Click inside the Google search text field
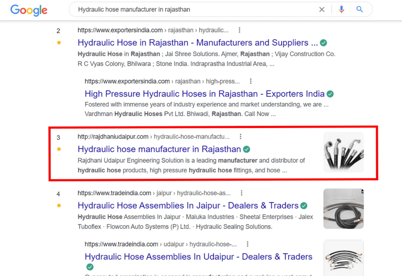 click(191, 10)
